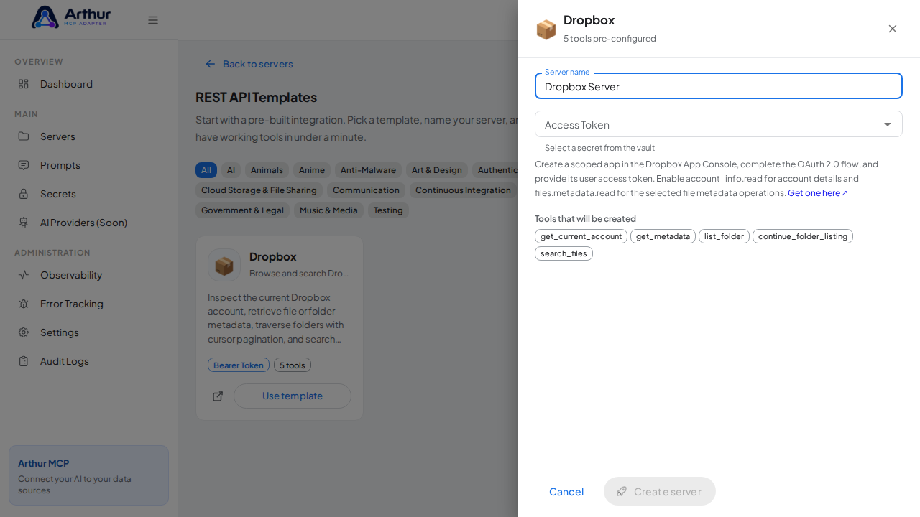Image resolution: width=920 pixels, height=517 pixels.
Task: Open the external link icon on Dropbox card
Action: [218, 396]
